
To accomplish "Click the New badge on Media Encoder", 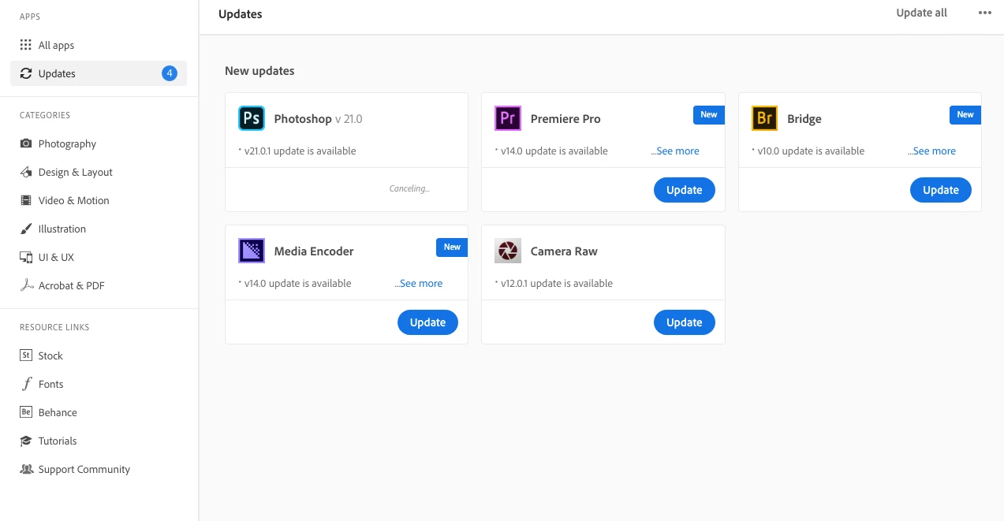I will pyautogui.click(x=452, y=247).
